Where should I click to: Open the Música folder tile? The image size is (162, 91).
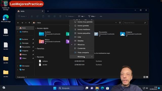[50, 41]
